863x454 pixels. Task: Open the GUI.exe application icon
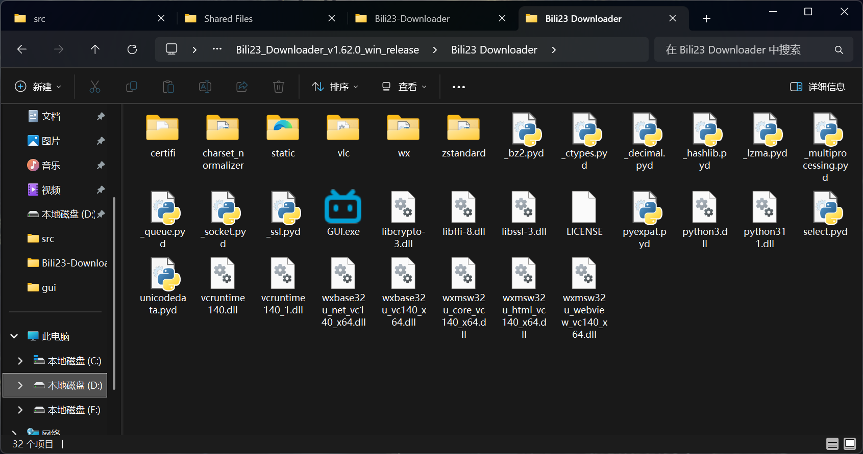pyautogui.click(x=343, y=207)
